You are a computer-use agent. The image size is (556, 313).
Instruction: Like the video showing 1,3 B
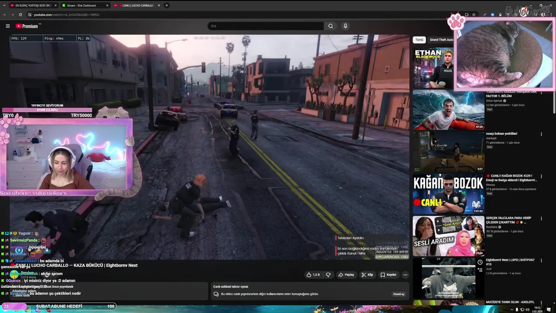313,275
